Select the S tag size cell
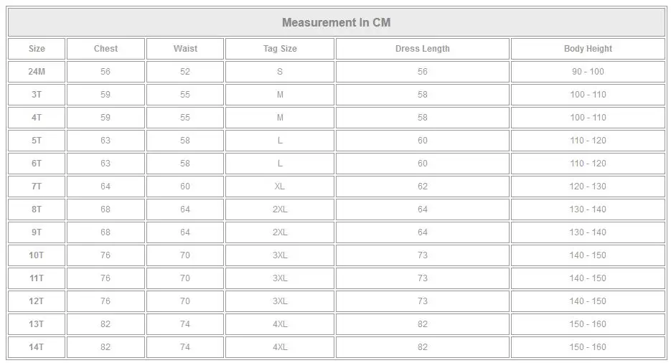This screenshot has height=363, width=671. (x=280, y=72)
